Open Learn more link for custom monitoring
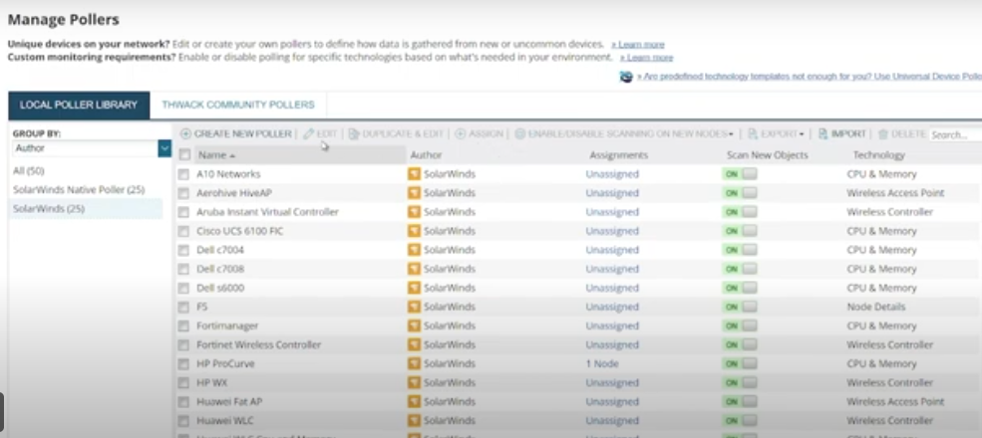The width and height of the screenshot is (982, 438). (x=646, y=58)
